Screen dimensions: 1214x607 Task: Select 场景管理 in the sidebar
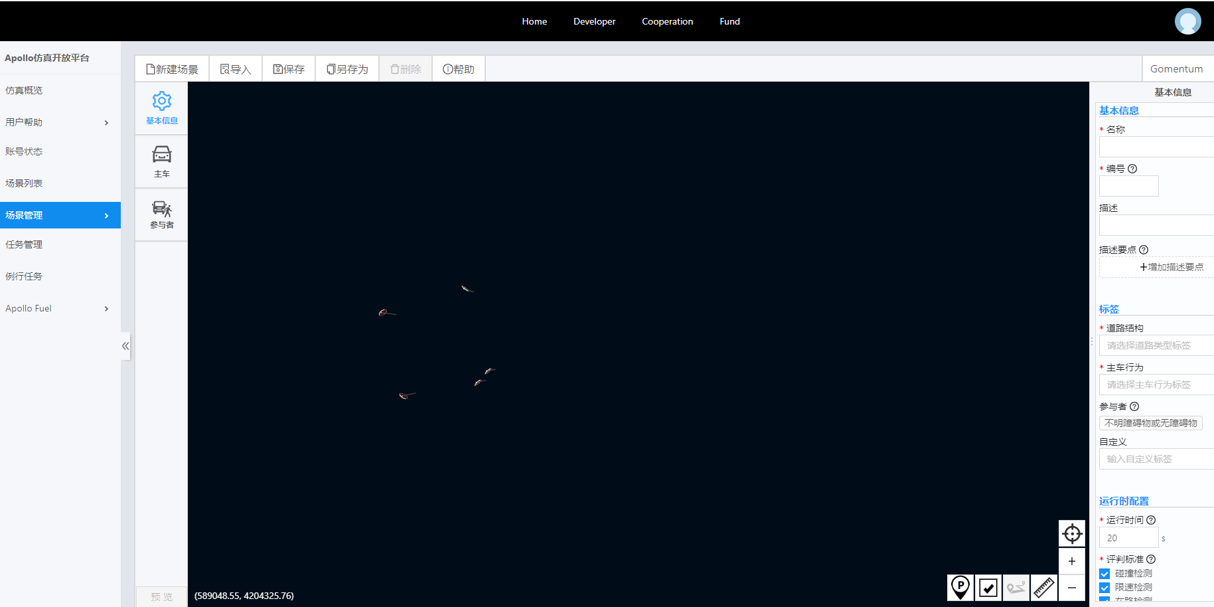(x=60, y=215)
